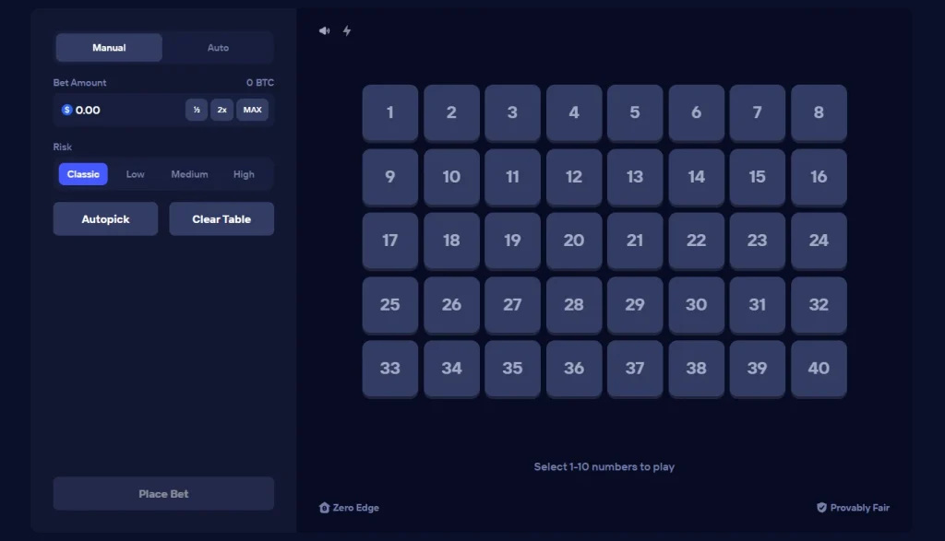
Task: Pick number 37 tile
Action: pyautogui.click(x=635, y=369)
